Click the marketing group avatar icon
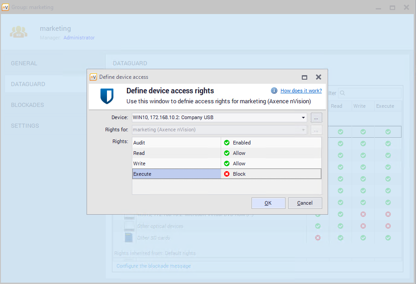This screenshot has height=284, width=416. click(x=19, y=31)
